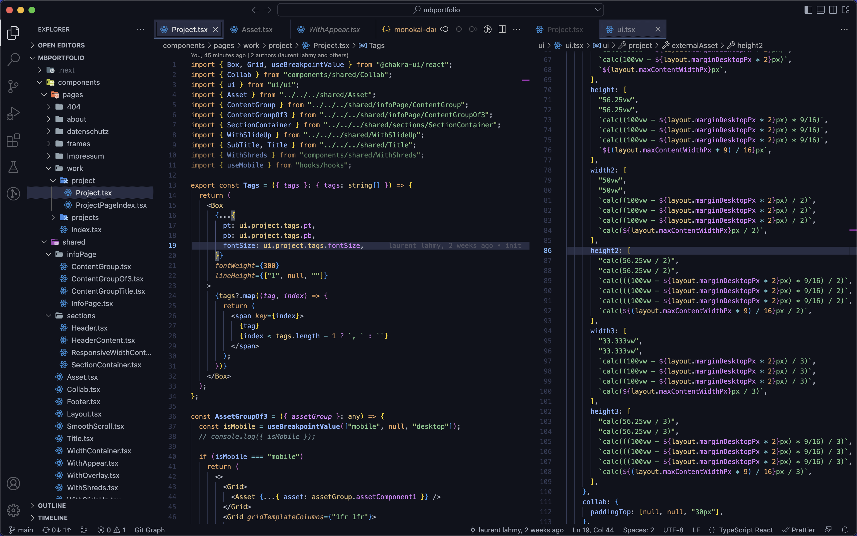Change indentation via Spaces: 2

click(x=639, y=530)
